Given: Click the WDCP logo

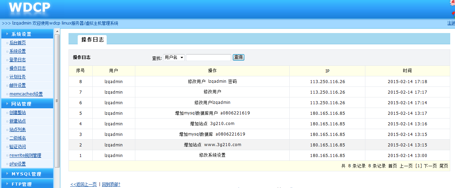Looking at the screenshot, I should (30, 8).
